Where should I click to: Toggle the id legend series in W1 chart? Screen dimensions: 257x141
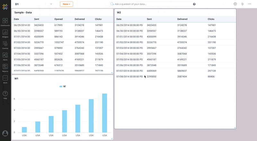point(63,86)
